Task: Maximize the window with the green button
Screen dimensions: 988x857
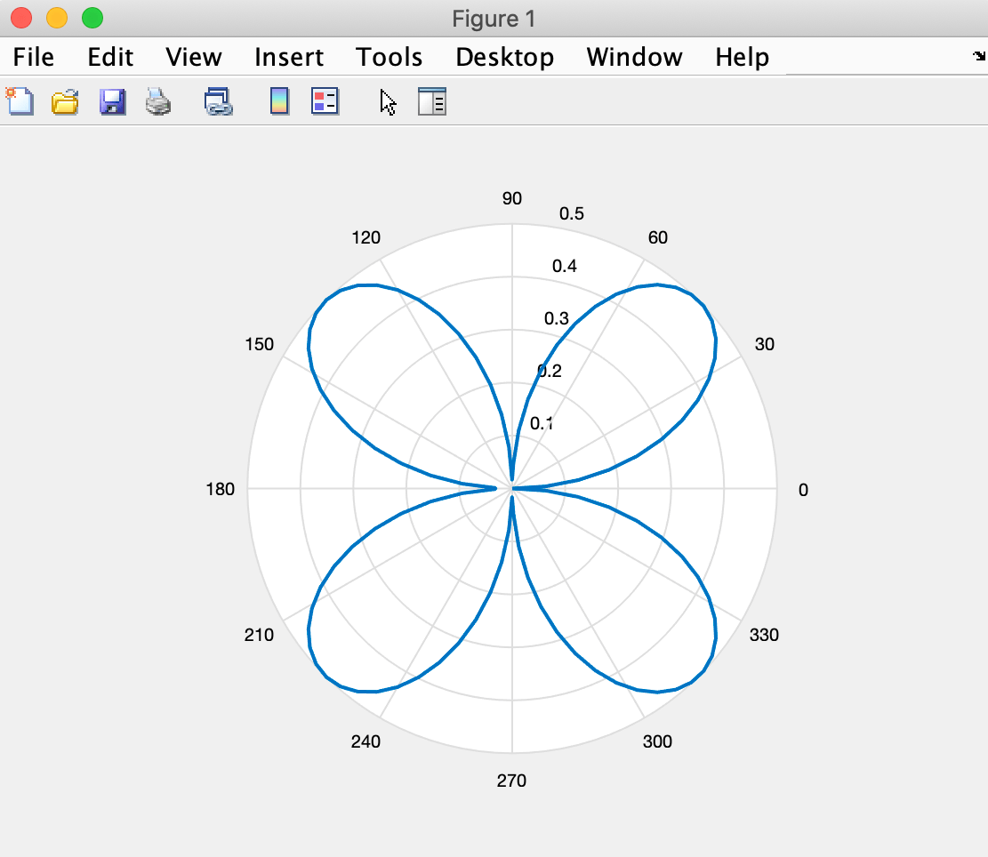Action: 92,18
